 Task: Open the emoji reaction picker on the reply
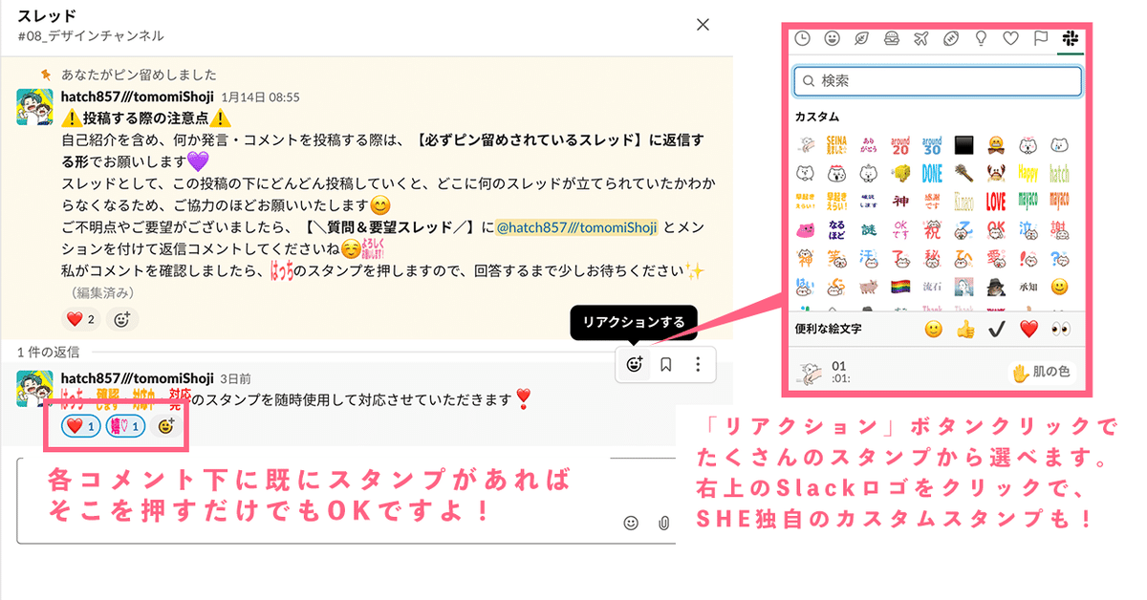pos(634,365)
